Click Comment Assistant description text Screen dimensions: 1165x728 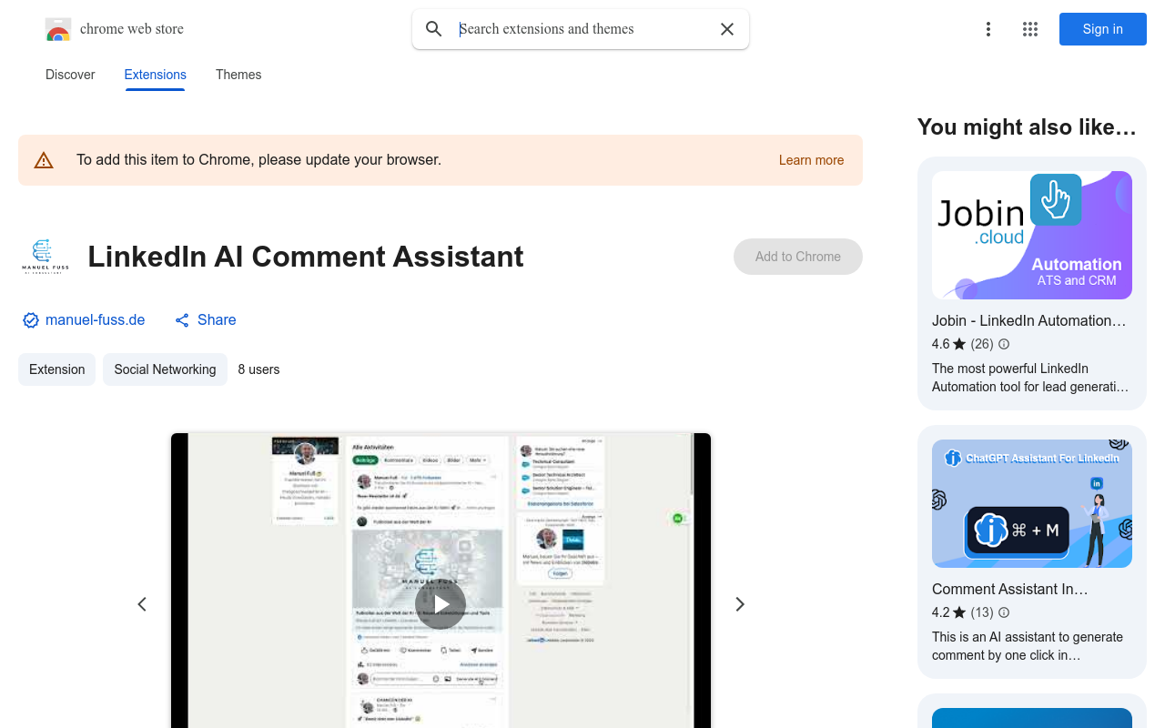tap(1028, 646)
